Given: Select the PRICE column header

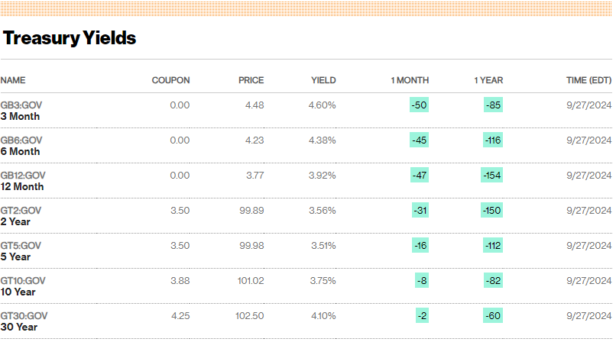Looking at the screenshot, I should click(x=251, y=80).
